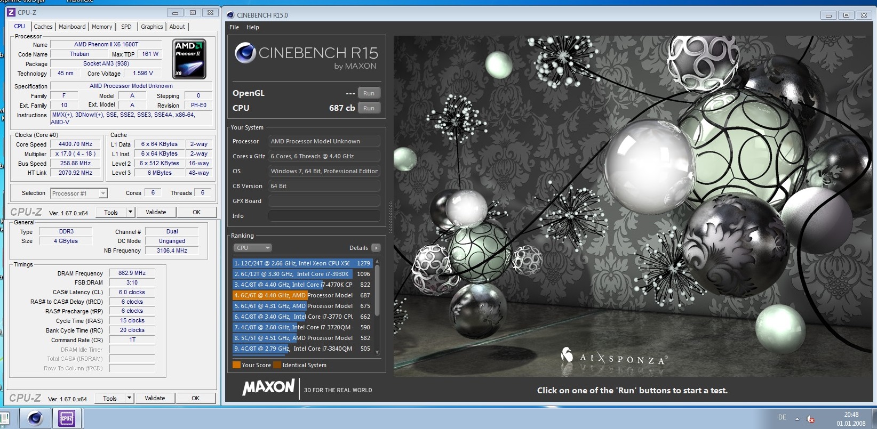Click the Details arrow in Ranking panel
The width and height of the screenshot is (877, 429).
click(x=376, y=248)
